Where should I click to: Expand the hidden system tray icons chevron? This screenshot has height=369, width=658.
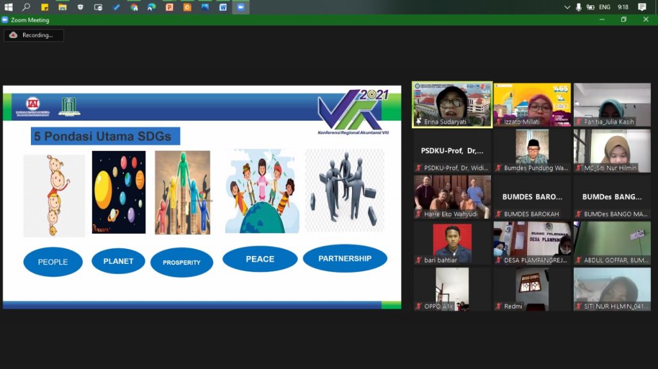tap(567, 7)
